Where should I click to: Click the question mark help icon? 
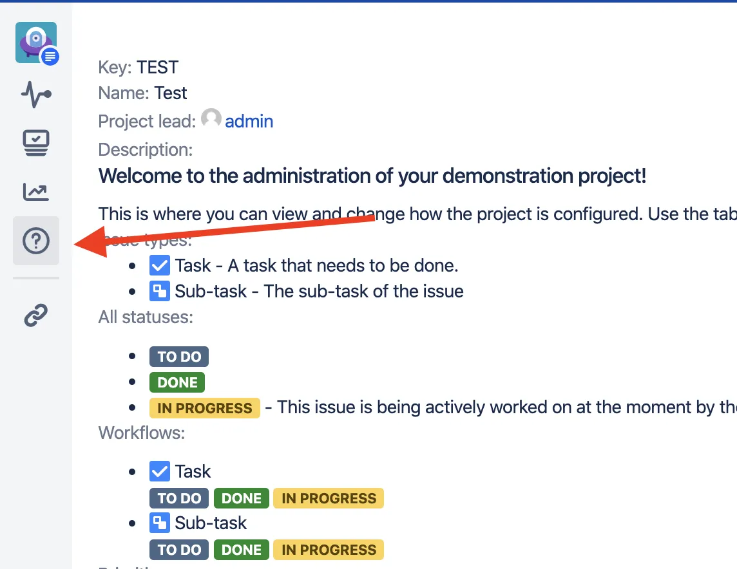point(36,241)
